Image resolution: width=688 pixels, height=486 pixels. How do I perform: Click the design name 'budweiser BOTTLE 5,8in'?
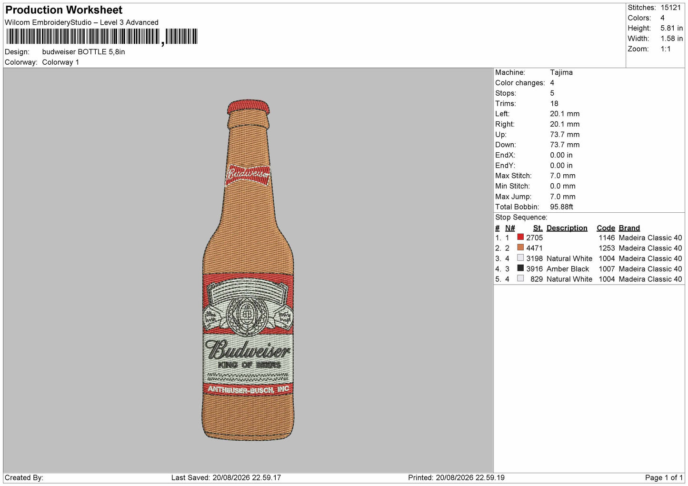[83, 52]
